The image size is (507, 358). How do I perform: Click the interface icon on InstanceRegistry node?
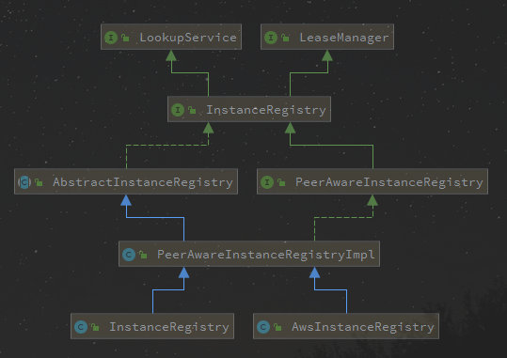pyautogui.click(x=178, y=110)
